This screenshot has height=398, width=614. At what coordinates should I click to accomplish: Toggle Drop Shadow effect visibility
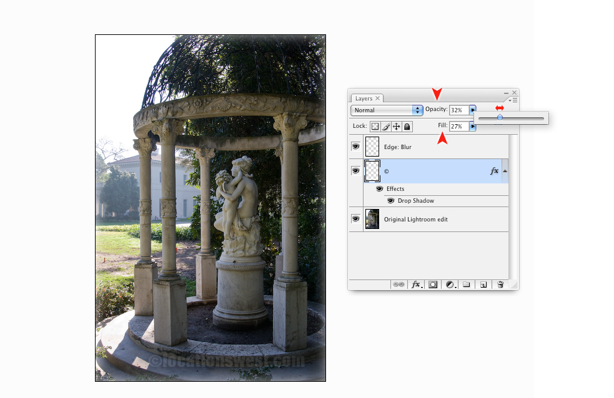tap(391, 200)
